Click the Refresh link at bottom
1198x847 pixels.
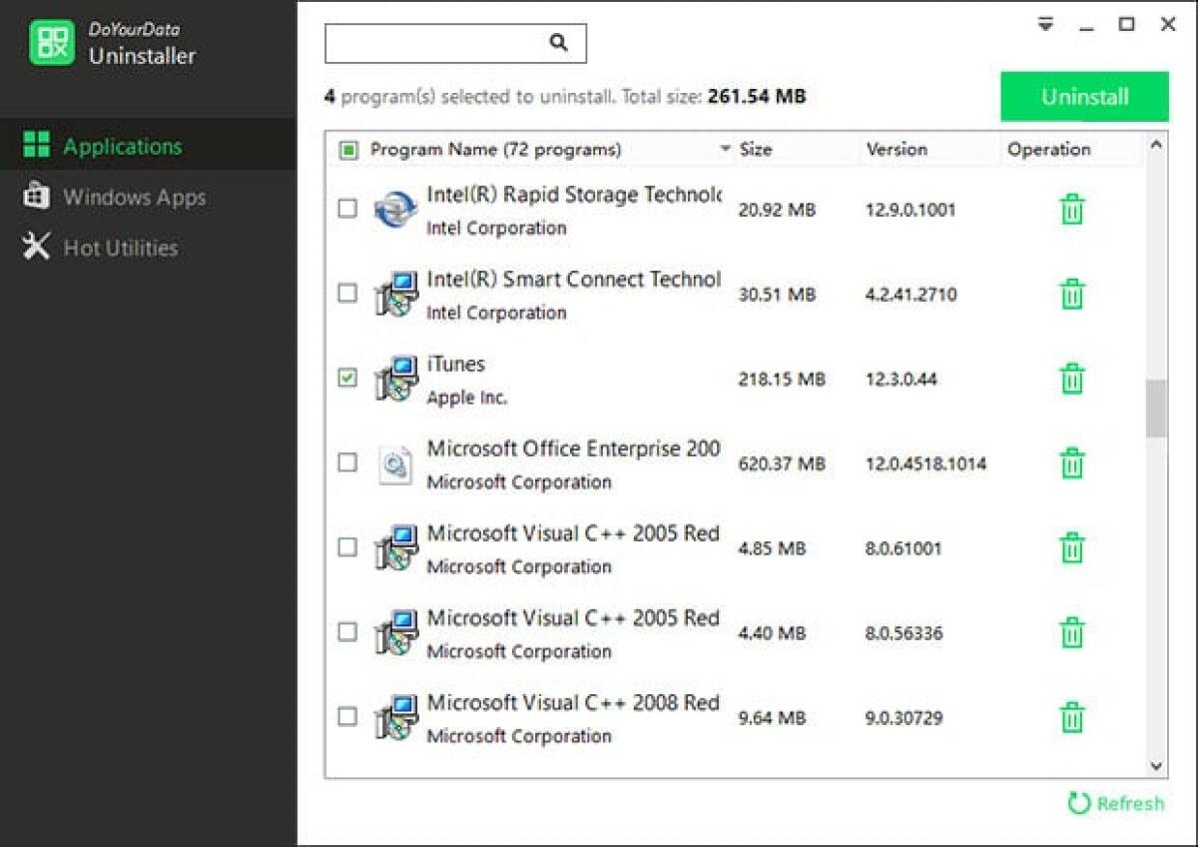(x=1116, y=804)
